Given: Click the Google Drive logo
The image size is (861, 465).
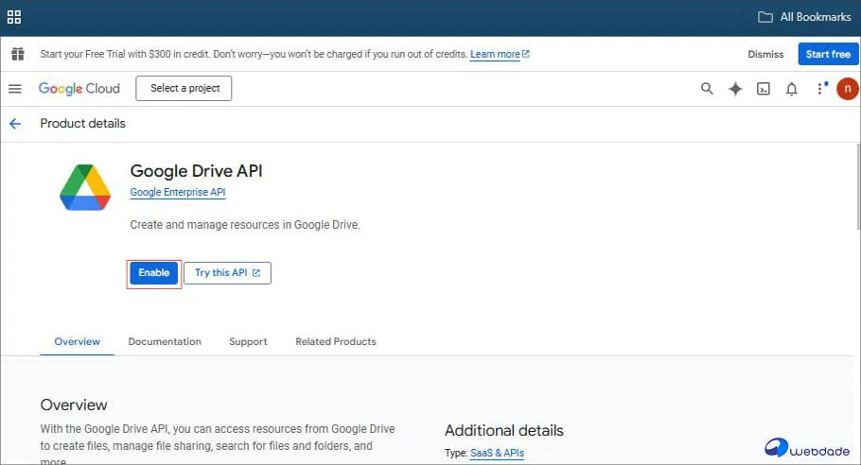Looking at the screenshot, I should (x=85, y=187).
